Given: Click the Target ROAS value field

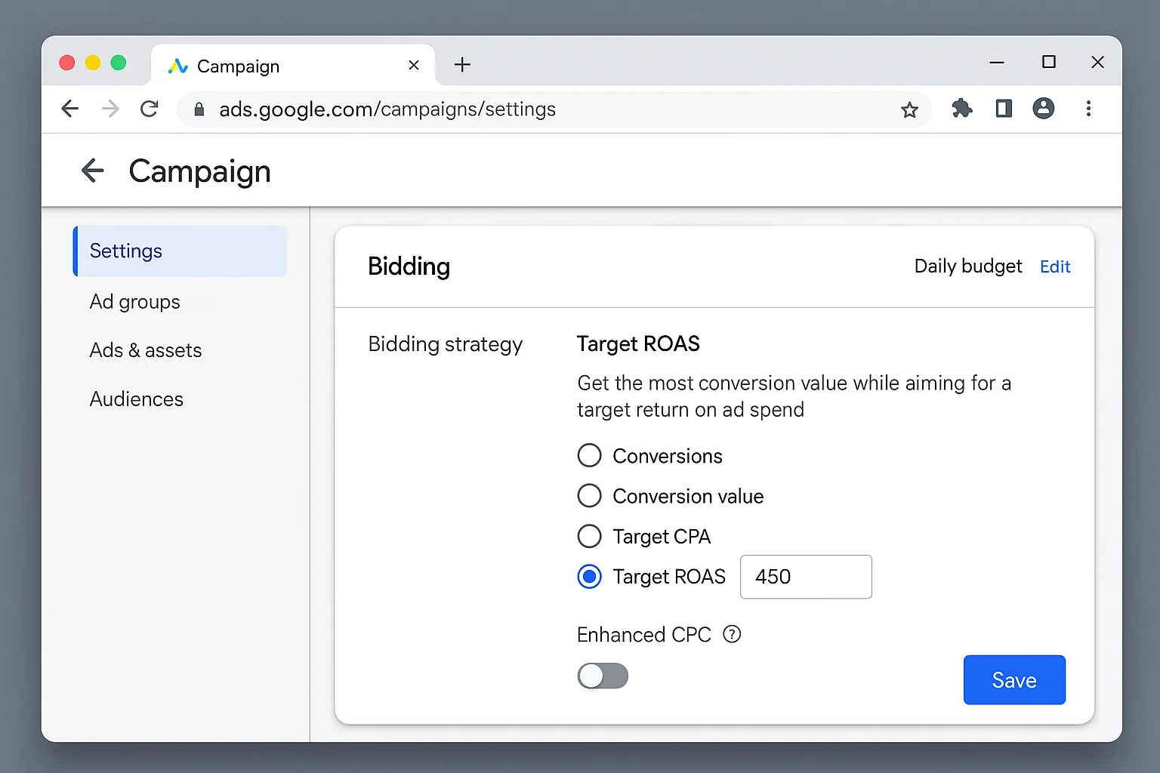Looking at the screenshot, I should coord(805,577).
